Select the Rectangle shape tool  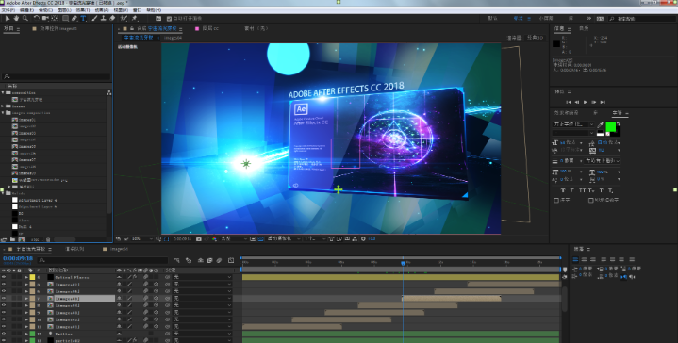[x=65, y=18]
